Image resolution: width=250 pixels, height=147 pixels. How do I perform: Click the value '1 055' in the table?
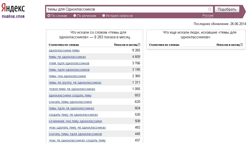[x=136, y=89]
